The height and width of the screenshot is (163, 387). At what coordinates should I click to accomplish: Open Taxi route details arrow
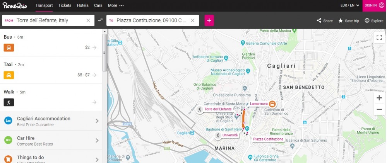click(x=94, y=75)
